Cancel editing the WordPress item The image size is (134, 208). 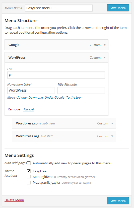[x=29, y=109]
